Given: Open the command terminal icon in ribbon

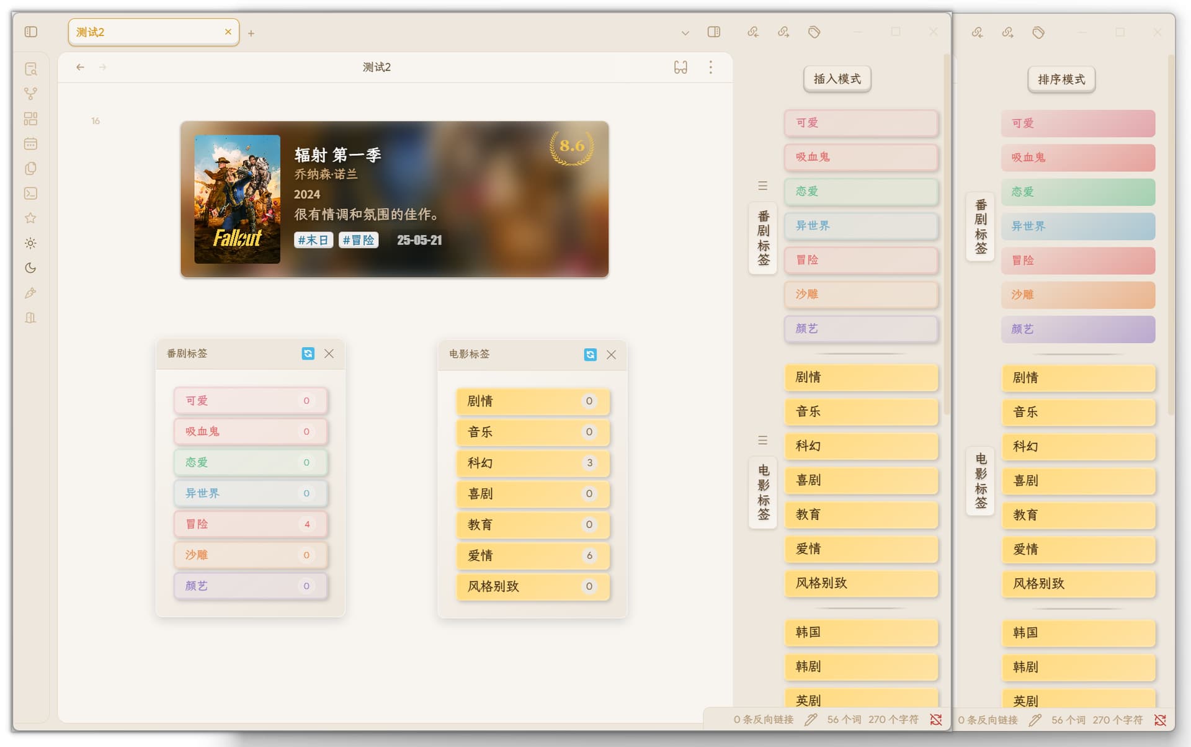Looking at the screenshot, I should 30,194.
